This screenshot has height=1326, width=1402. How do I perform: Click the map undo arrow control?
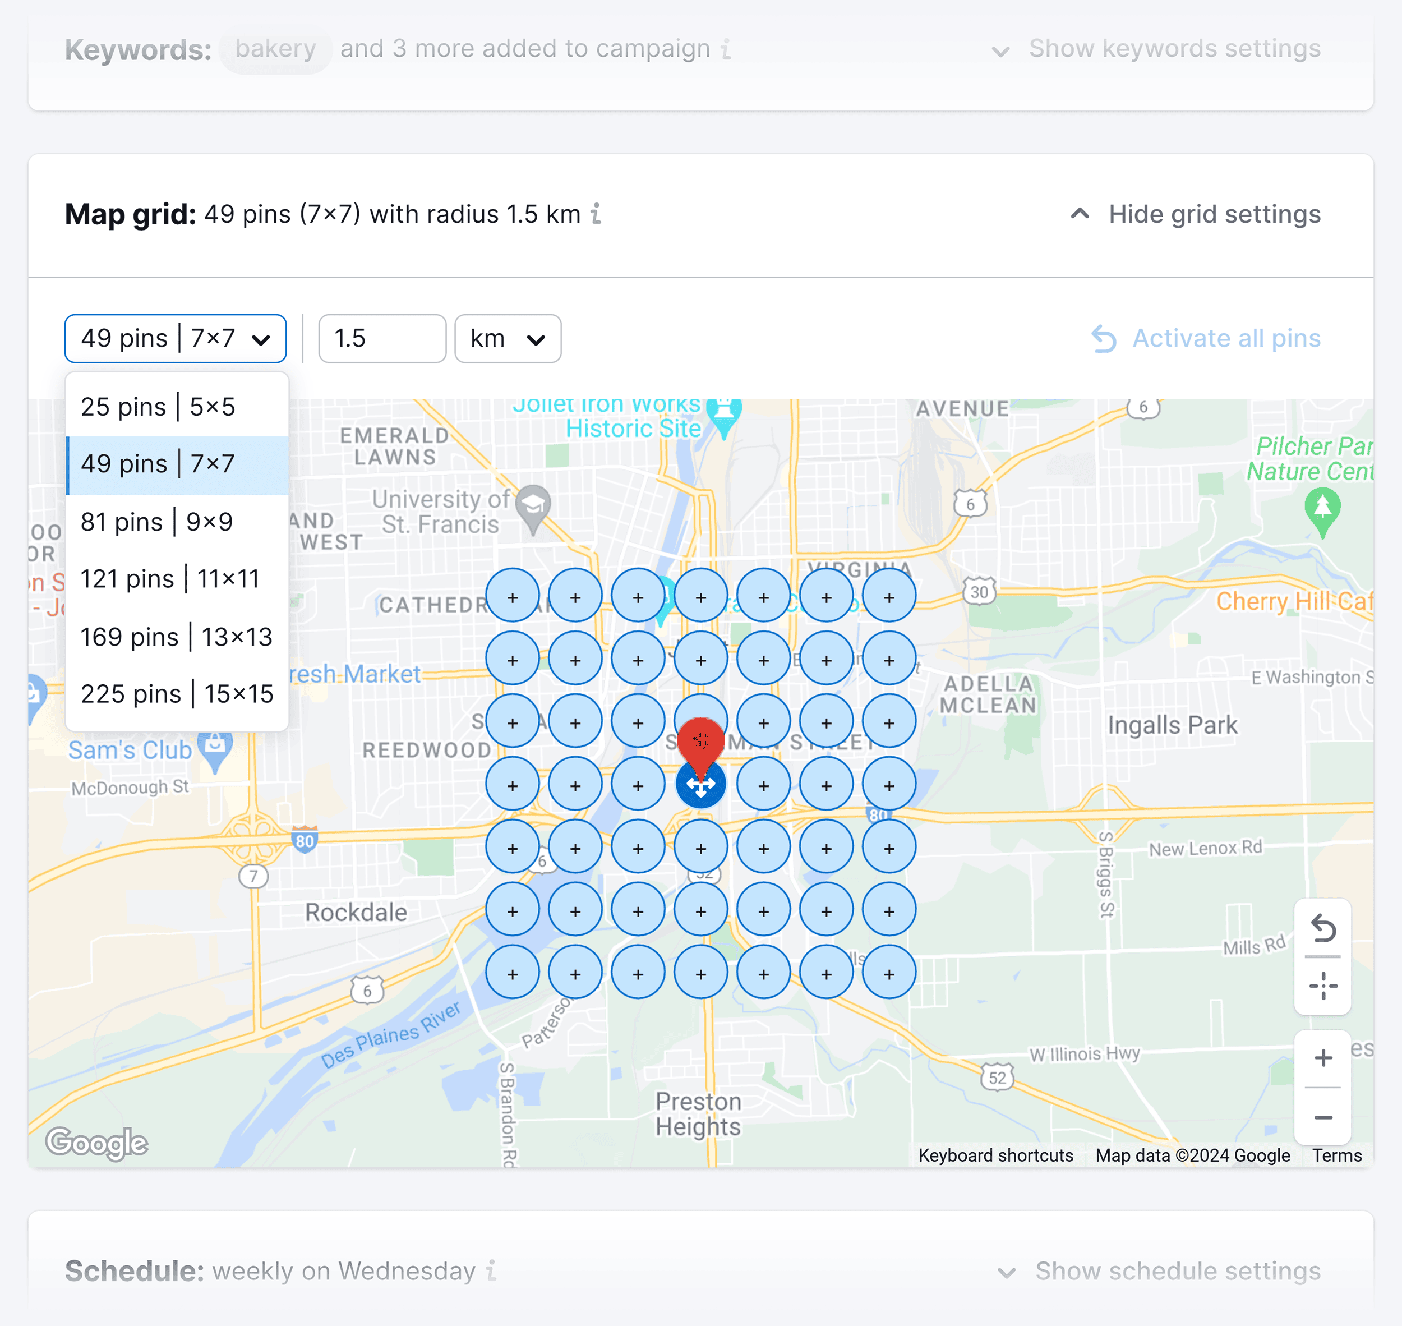coord(1322,927)
